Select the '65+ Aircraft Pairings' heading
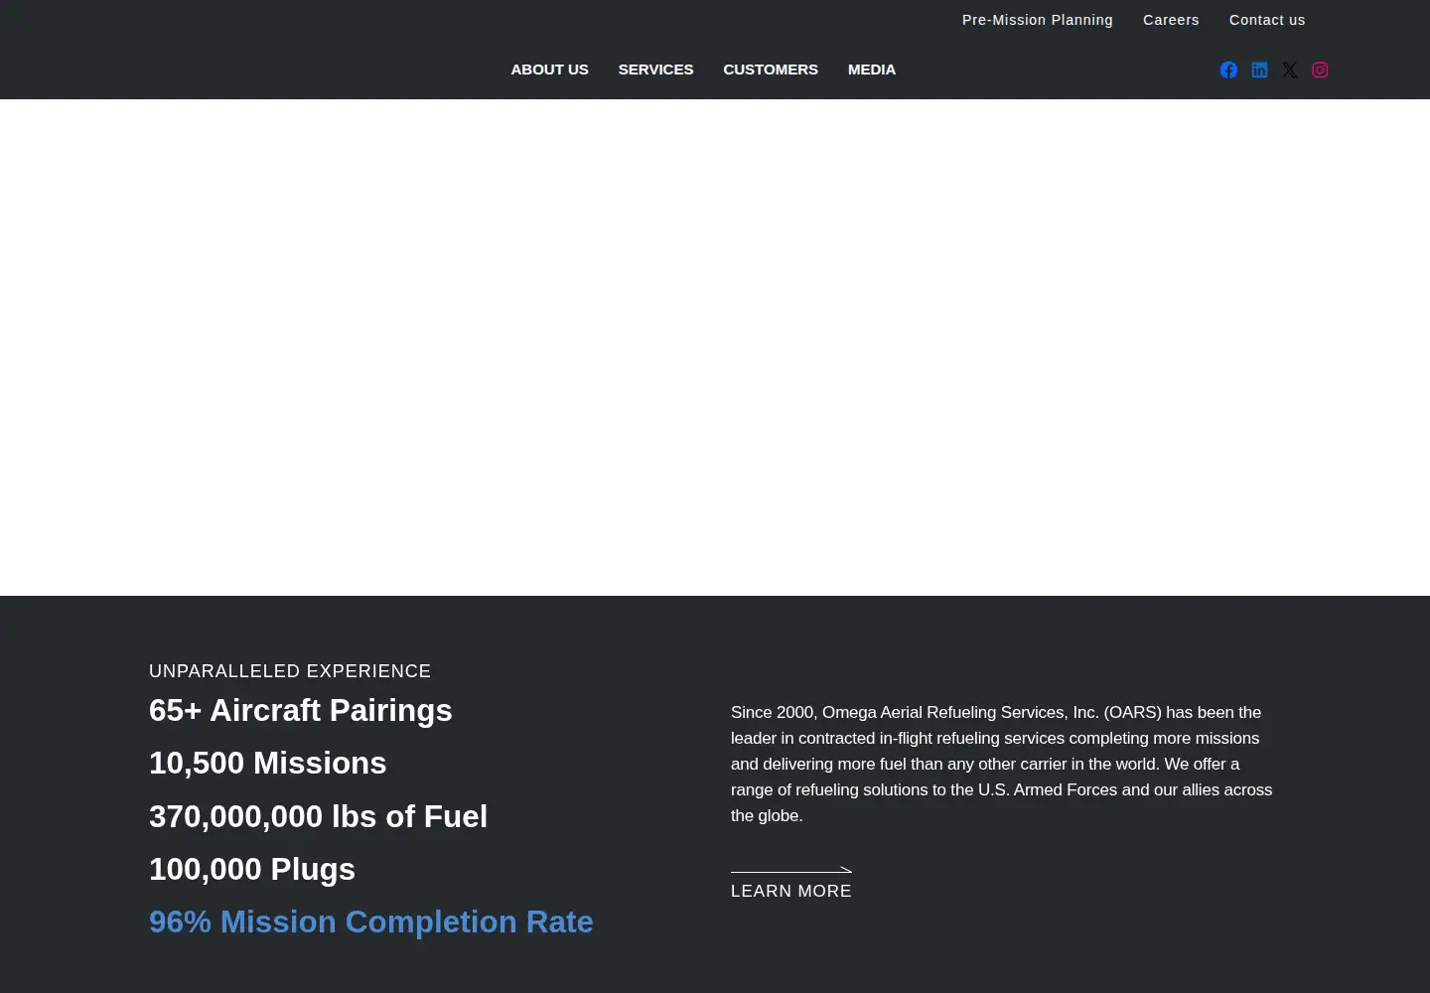Viewport: 1430px width, 993px height. [301, 710]
